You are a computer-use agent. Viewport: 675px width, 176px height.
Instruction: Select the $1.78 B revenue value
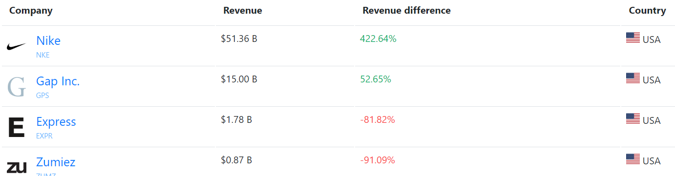click(x=236, y=120)
